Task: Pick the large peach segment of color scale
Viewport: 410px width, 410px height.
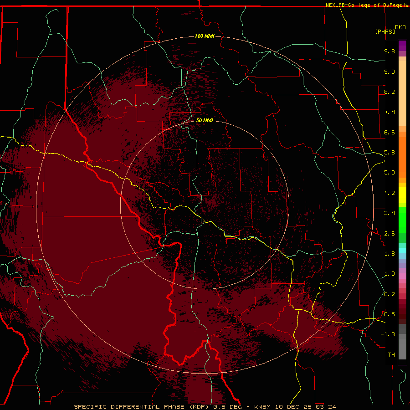Action: 402,93
